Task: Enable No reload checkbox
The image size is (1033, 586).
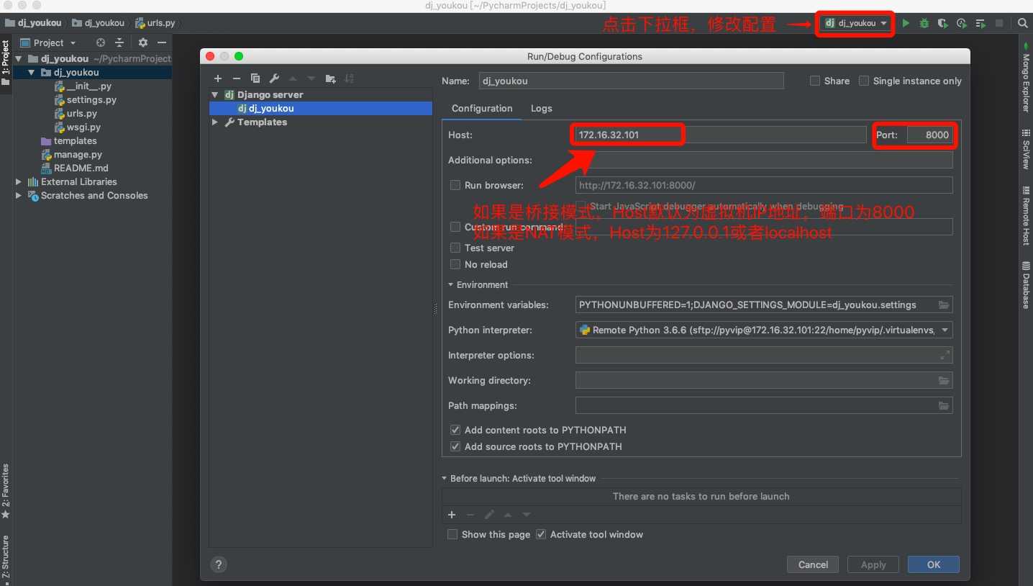Action: [x=455, y=264]
